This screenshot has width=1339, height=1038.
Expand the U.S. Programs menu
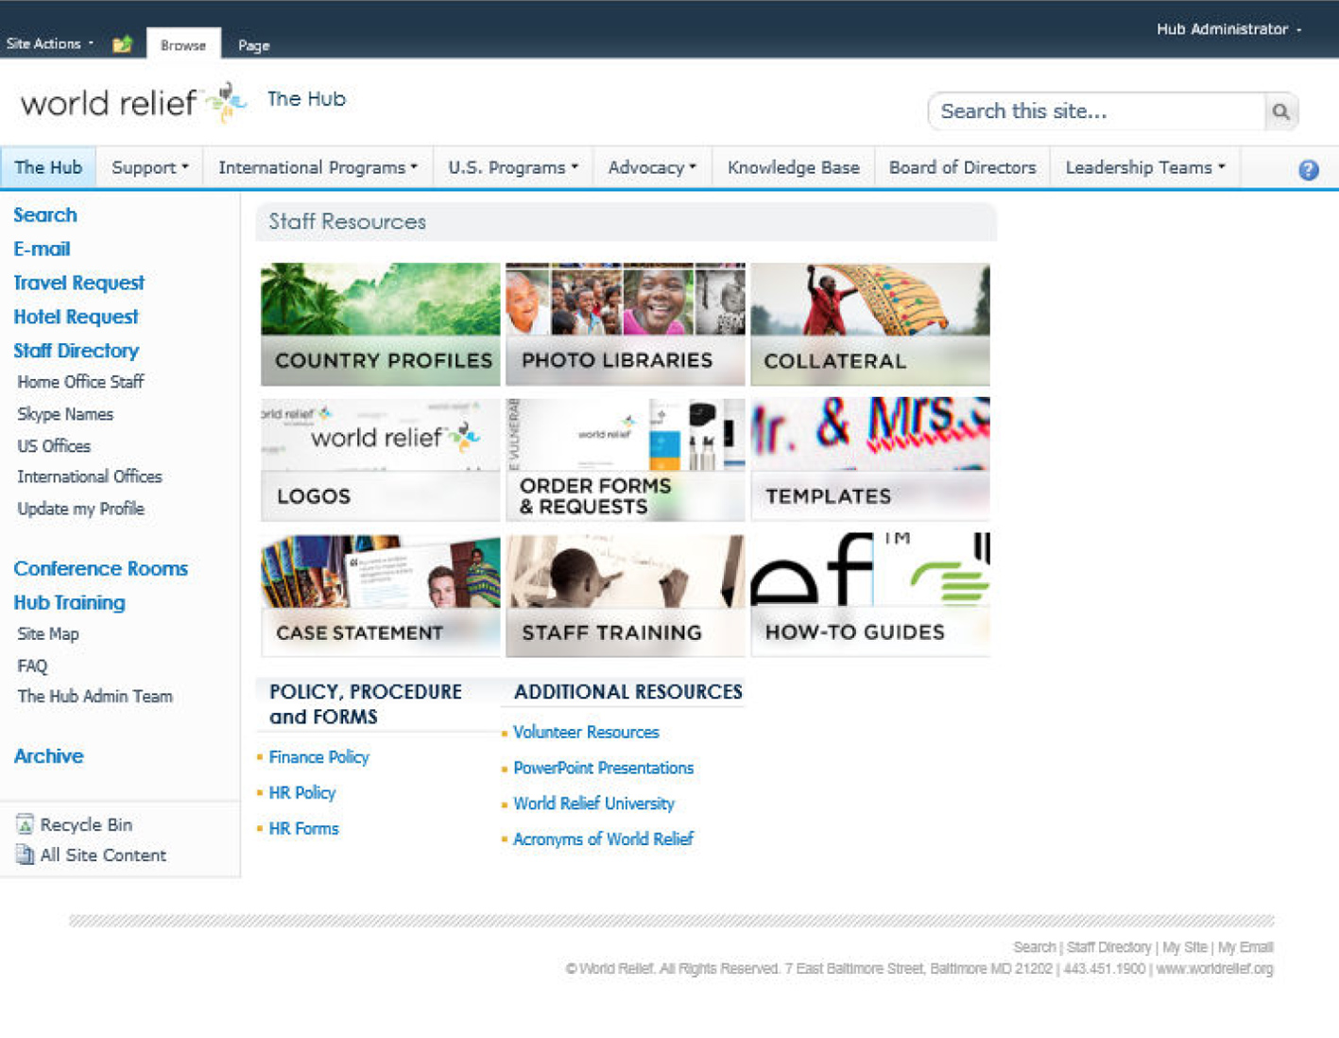512,167
